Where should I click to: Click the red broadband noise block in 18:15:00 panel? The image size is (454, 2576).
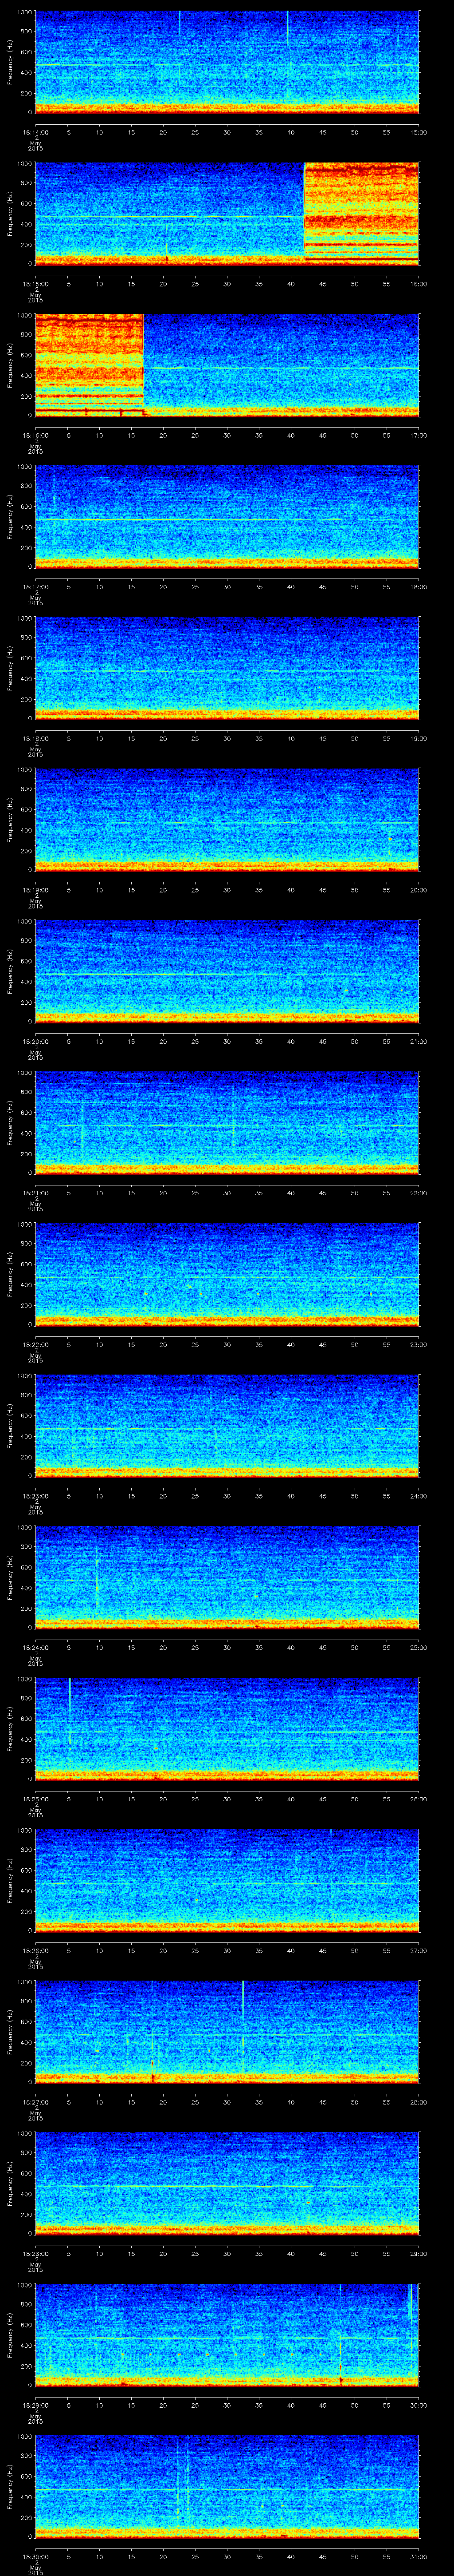pyautogui.click(x=361, y=213)
